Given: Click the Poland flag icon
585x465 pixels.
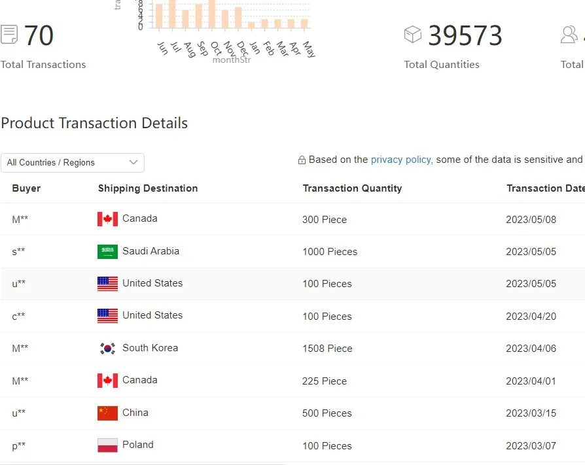Looking at the screenshot, I should pos(107,445).
